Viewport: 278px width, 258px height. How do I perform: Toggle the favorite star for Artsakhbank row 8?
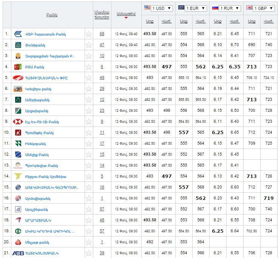pos(89,111)
